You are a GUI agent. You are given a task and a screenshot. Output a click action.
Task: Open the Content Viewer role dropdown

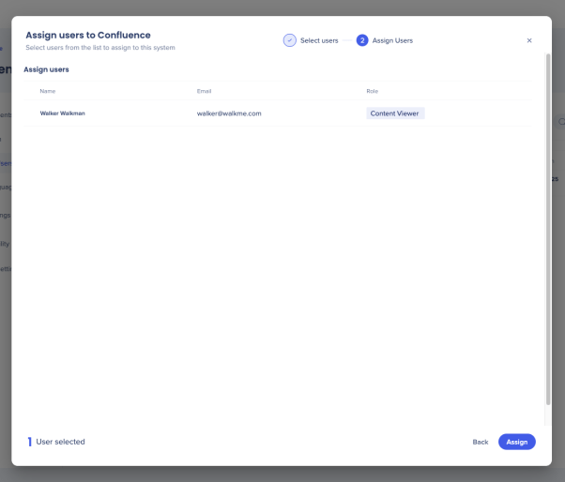[x=395, y=113]
